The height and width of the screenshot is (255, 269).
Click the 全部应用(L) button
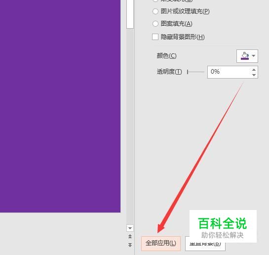tap(161, 243)
